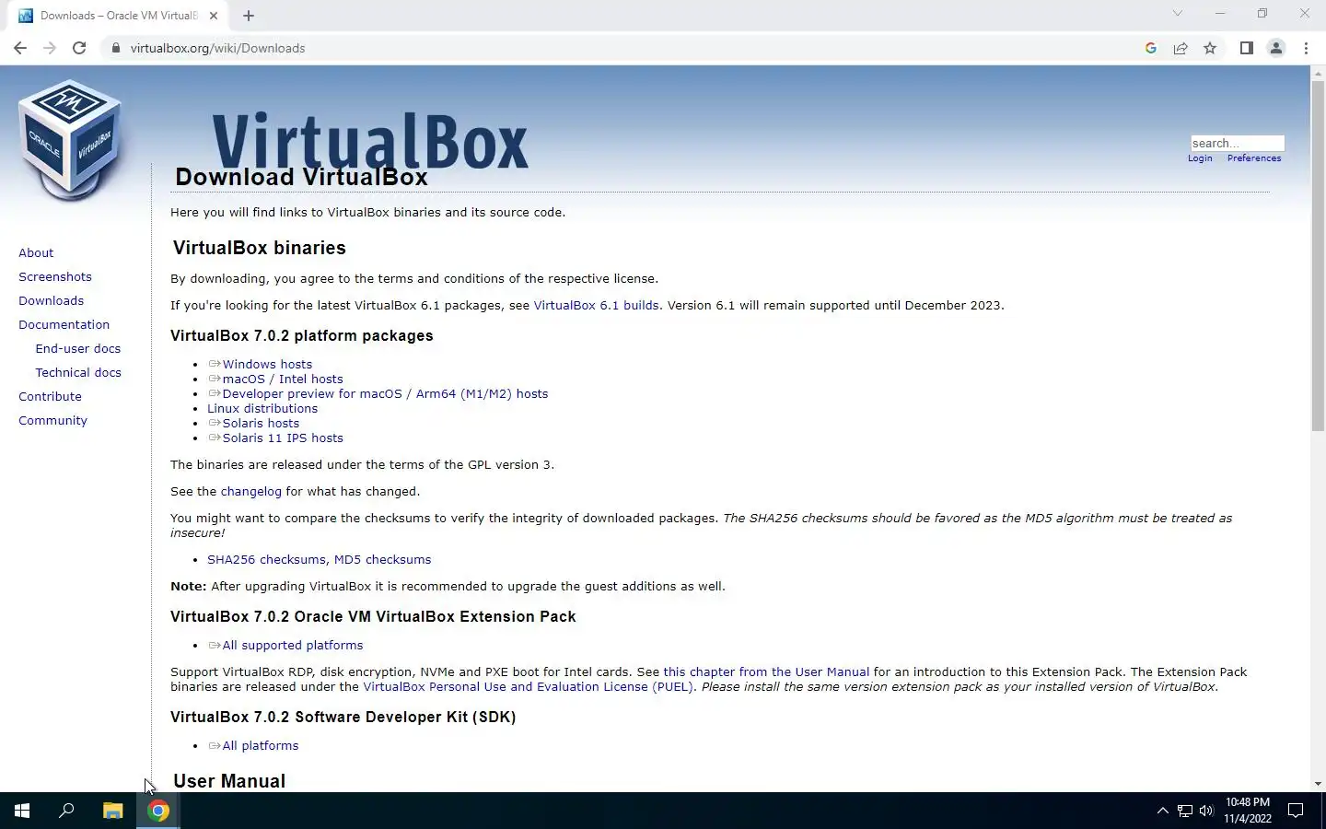Share this page via share icon
The image size is (1326, 829).
pyautogui.click(x=1181, y=48)
